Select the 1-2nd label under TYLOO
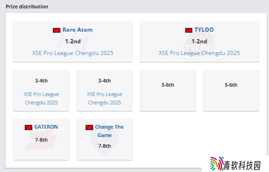 199,41
